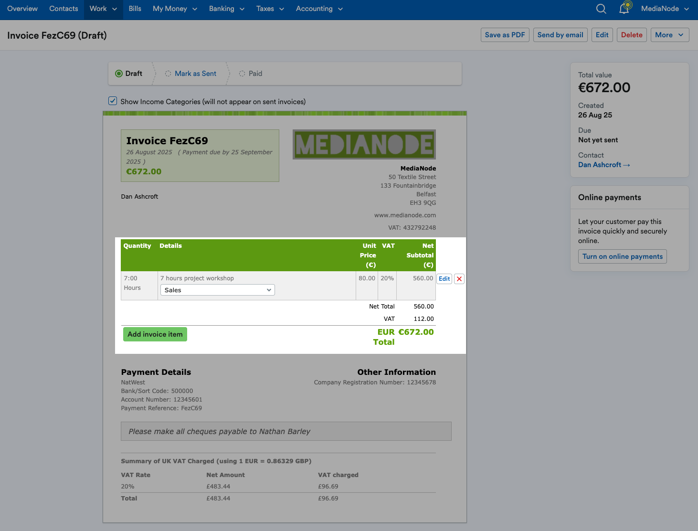Click the Company Registration Number text
The height and width of the screenshot is (531, 698).
[x=375, y=382]
